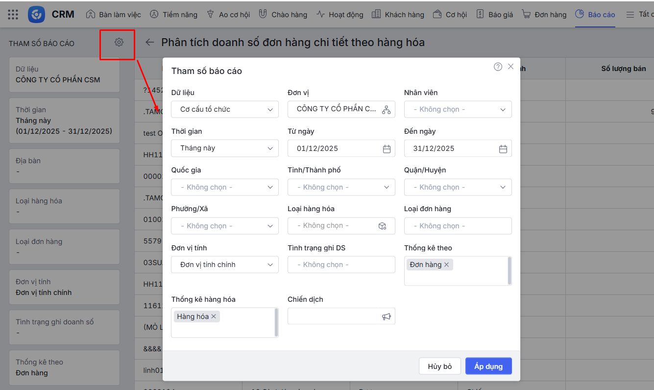Click the Loại đơn hàng input field
Viewport: 654px width, 390px height.
click(x=458, y=226)
